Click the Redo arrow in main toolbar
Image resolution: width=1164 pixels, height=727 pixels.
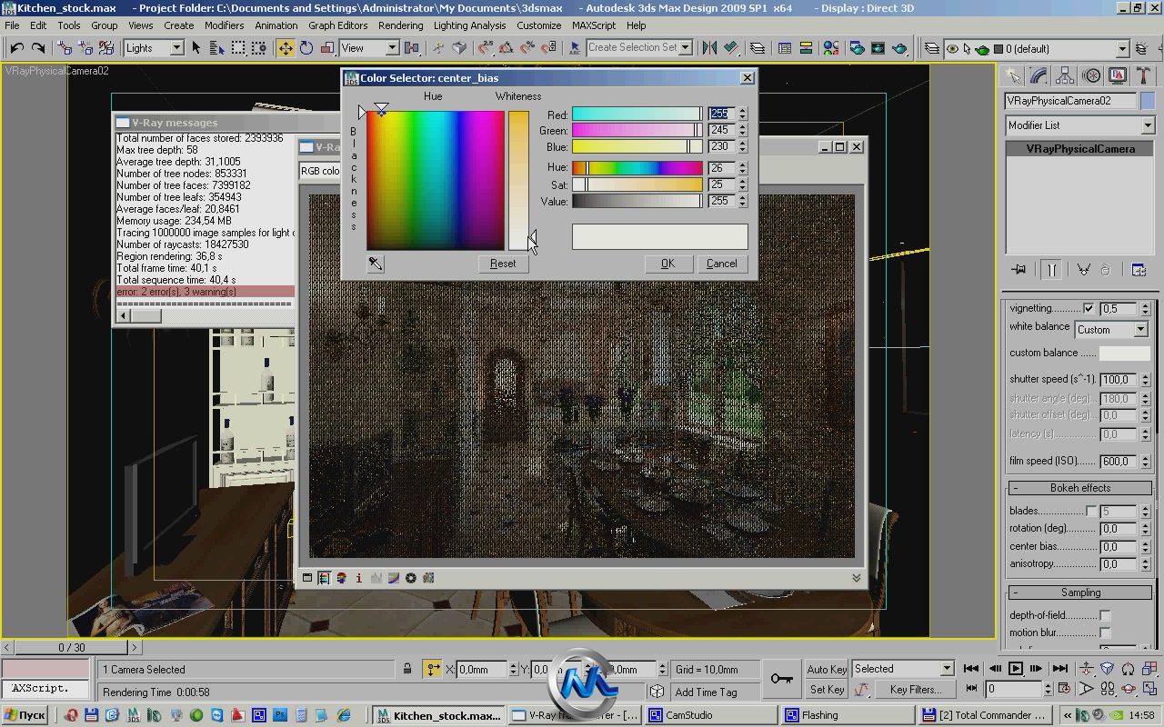38,48
